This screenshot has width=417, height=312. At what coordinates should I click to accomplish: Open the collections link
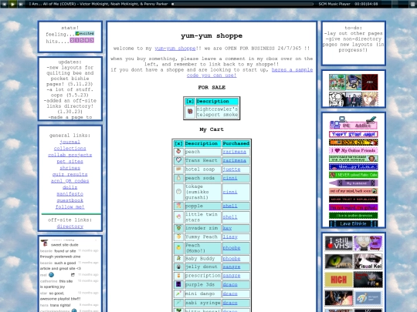[70, 149]
